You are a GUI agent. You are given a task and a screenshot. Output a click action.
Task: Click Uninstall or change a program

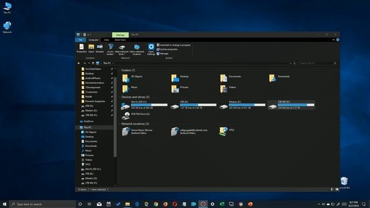(173, 45)
